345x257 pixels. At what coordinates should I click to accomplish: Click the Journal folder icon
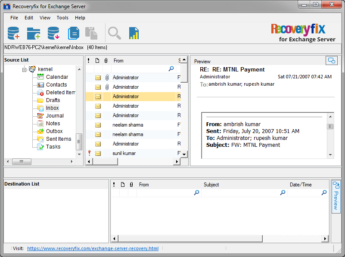(x=40, y=116)
